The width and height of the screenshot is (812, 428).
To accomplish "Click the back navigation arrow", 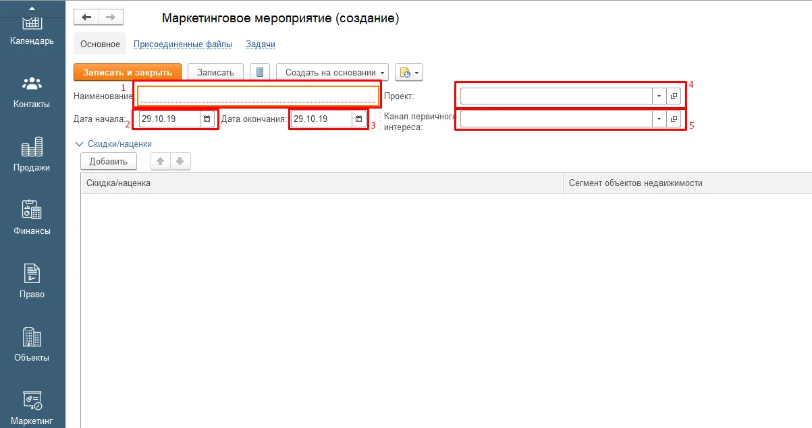I will 86,18.
